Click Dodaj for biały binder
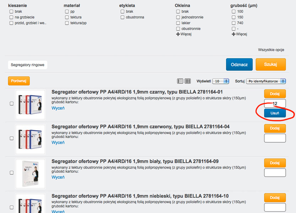 (275, 163)
